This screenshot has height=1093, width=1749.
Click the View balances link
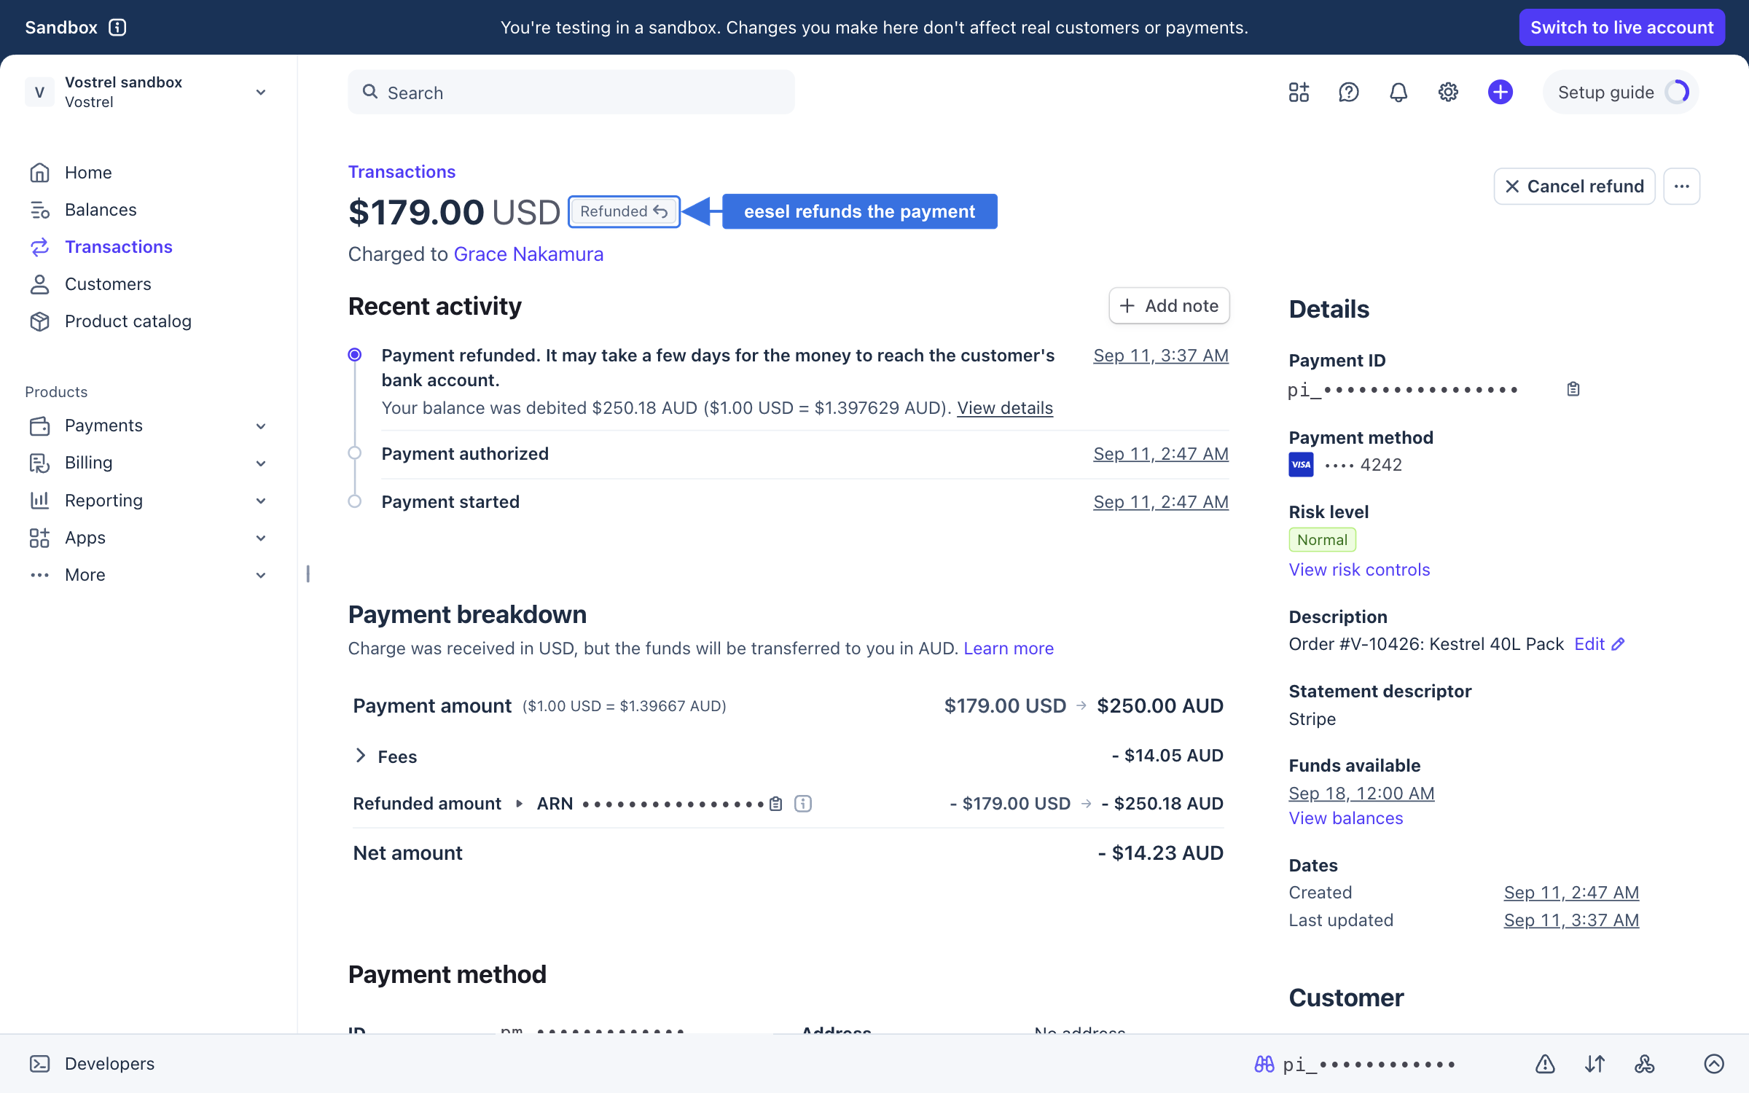point(1345,818)
